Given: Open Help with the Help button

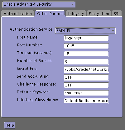Looking at the screenshot, I should (x=10, y=125).
